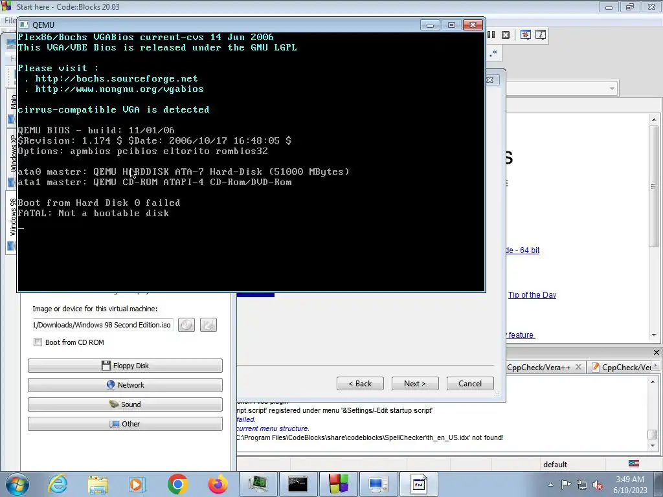Click the log panel scroll up arrow

[x=653, y=382]
